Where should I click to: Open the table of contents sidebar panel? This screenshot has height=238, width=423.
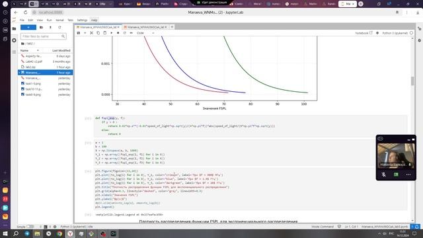(14, 52)
